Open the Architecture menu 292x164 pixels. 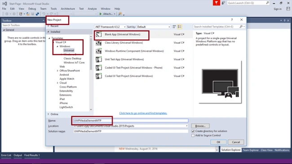(x=68, y=9)
